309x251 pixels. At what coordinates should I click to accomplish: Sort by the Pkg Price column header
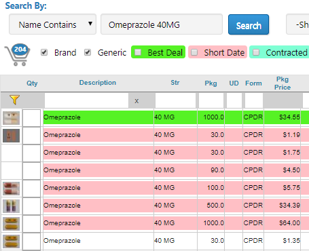click(283, 83)
